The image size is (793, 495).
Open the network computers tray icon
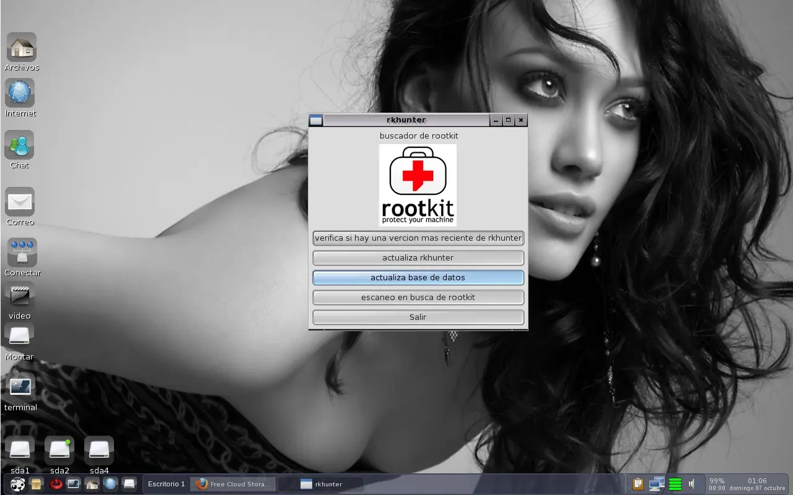coord(657,484)
